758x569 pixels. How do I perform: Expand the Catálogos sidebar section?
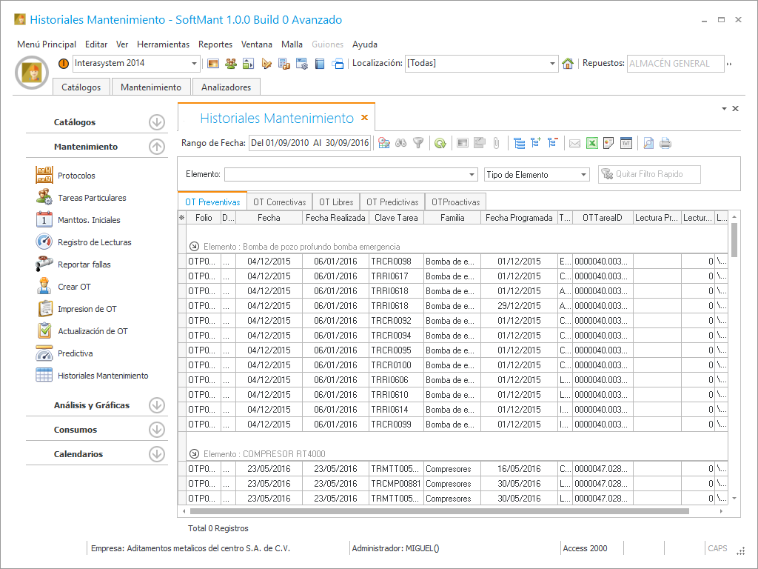pyautogui.click(x=156, y=122)
